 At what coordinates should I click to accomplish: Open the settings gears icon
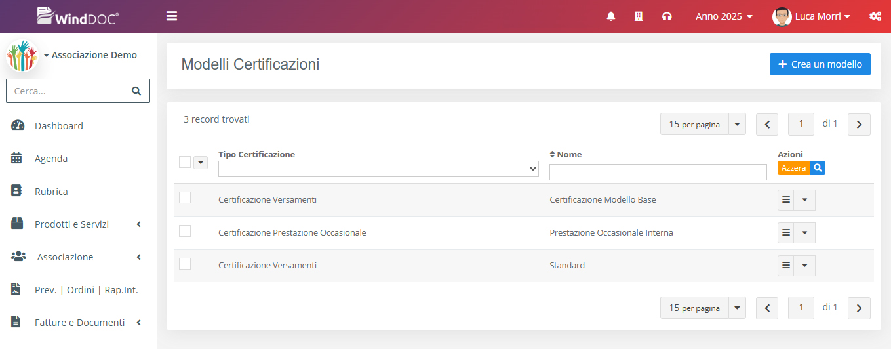(x=875, y=16)
